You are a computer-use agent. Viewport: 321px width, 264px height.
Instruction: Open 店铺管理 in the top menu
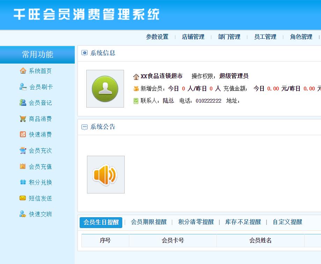[x=193, y=37]
